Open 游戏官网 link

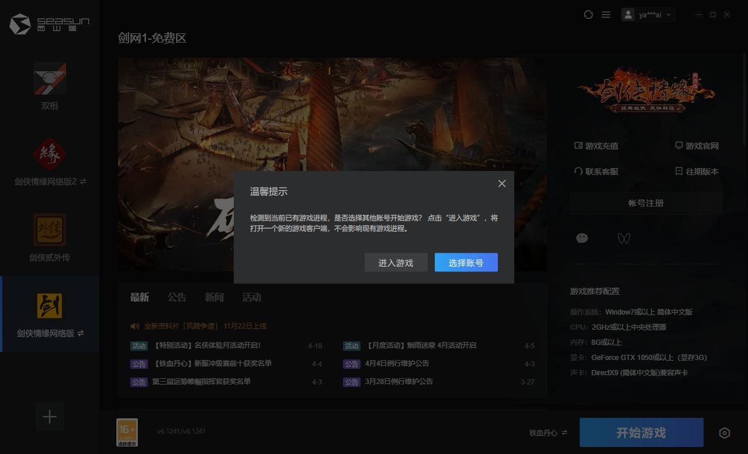click(697, 146)
